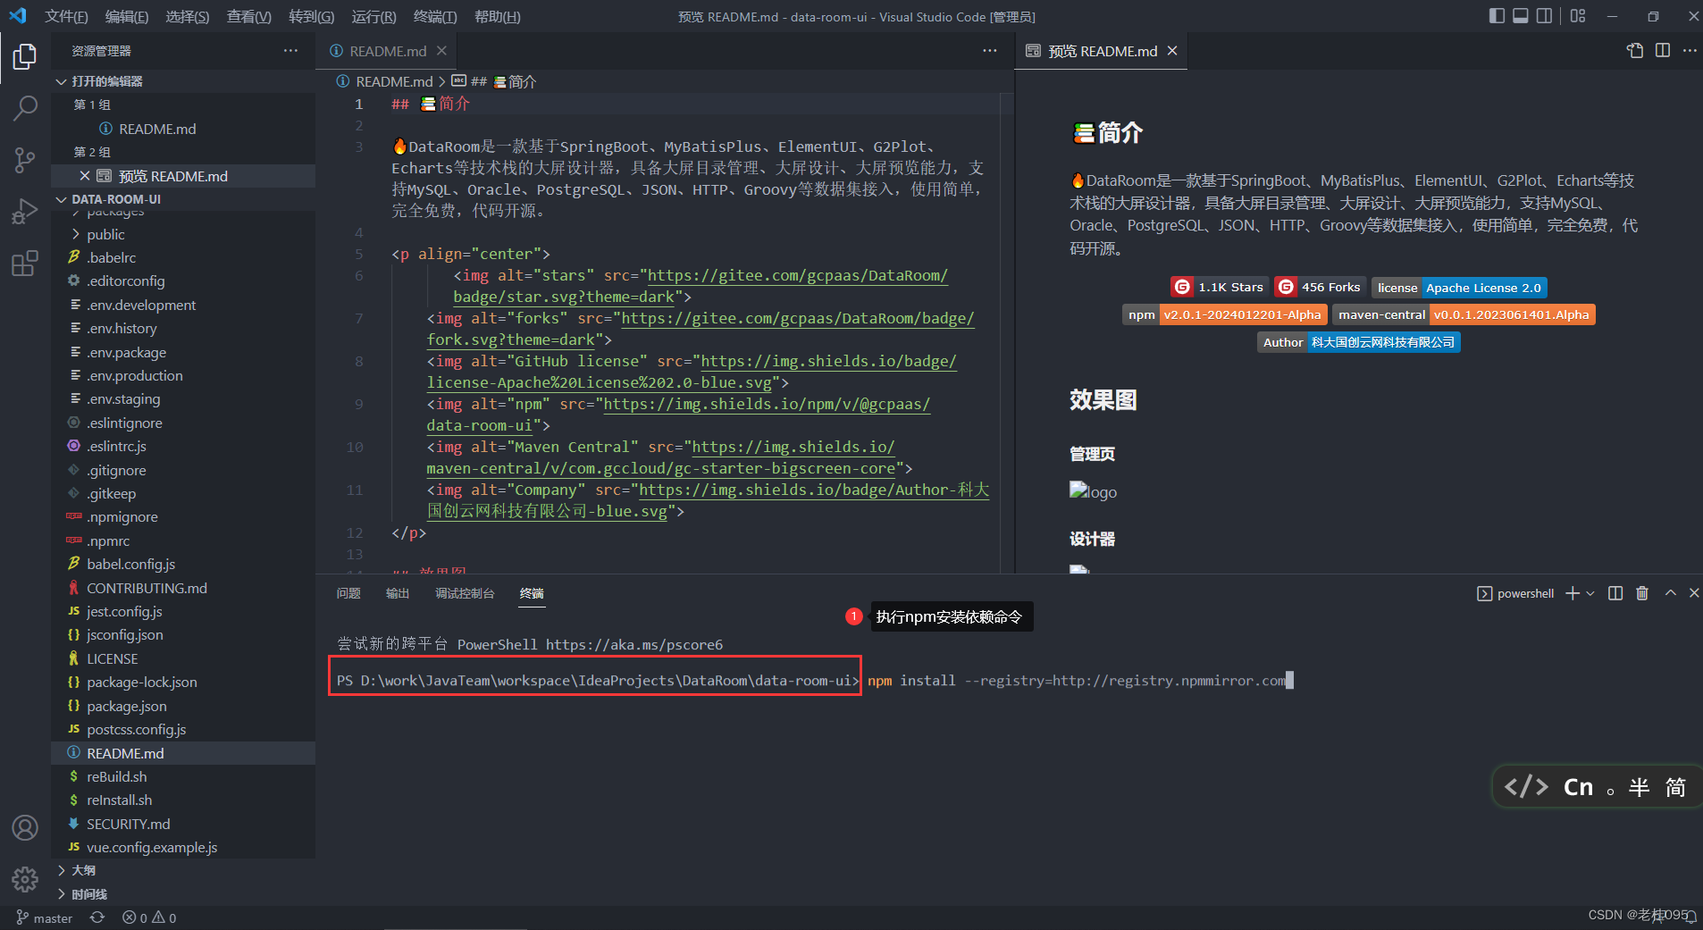1703x930 pixels.
Task: Toggle primary side bar visibility
Action: tap(1497, 16)
